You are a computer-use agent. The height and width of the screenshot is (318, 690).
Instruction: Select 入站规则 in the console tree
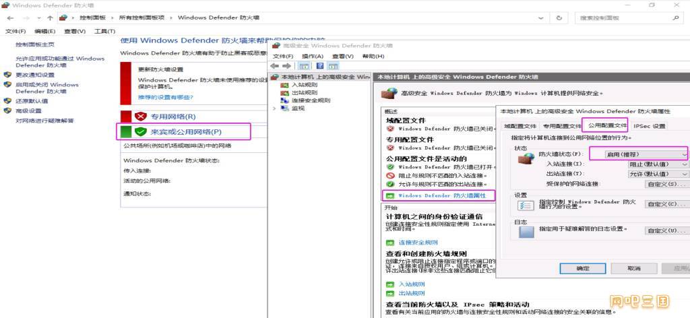click(304, 84)
